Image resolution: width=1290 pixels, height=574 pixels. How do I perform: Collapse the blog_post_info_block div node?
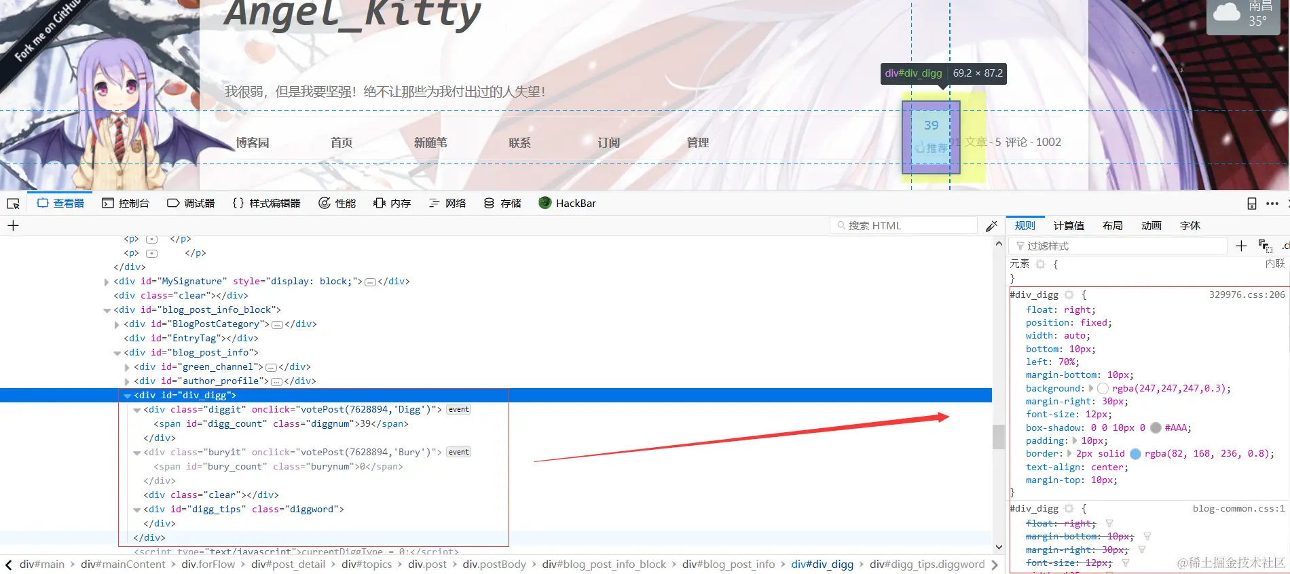pos(107,310)
